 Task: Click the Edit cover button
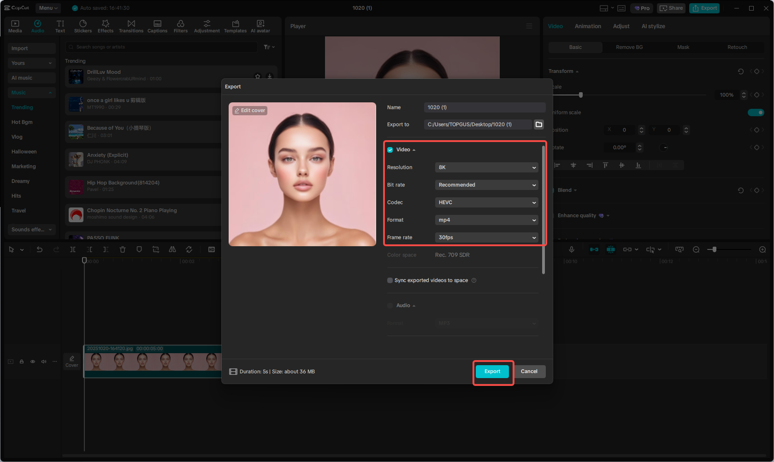(250, 111)
